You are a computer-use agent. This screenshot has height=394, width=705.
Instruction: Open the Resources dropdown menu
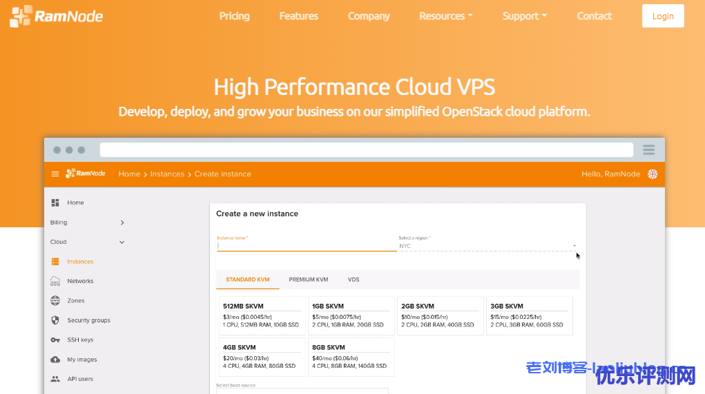point(445,16)
